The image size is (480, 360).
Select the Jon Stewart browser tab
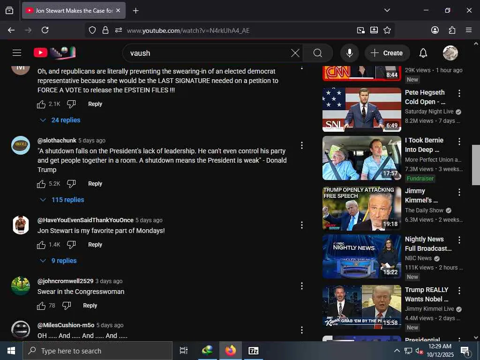pyautogui.click(x=74, y=10)
